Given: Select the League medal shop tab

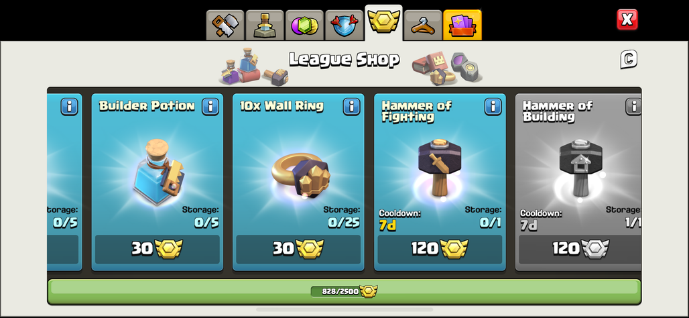Looking at the screenshot, I should tap(383, 23).
